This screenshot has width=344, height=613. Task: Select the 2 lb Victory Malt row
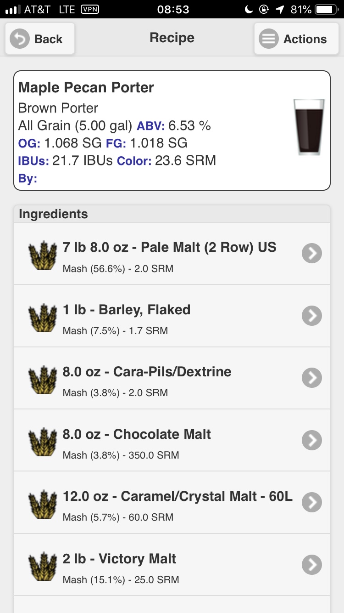(x=172, y=565)
